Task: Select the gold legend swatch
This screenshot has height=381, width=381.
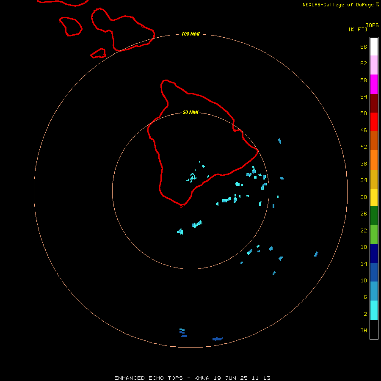Action: coord(374,179)
